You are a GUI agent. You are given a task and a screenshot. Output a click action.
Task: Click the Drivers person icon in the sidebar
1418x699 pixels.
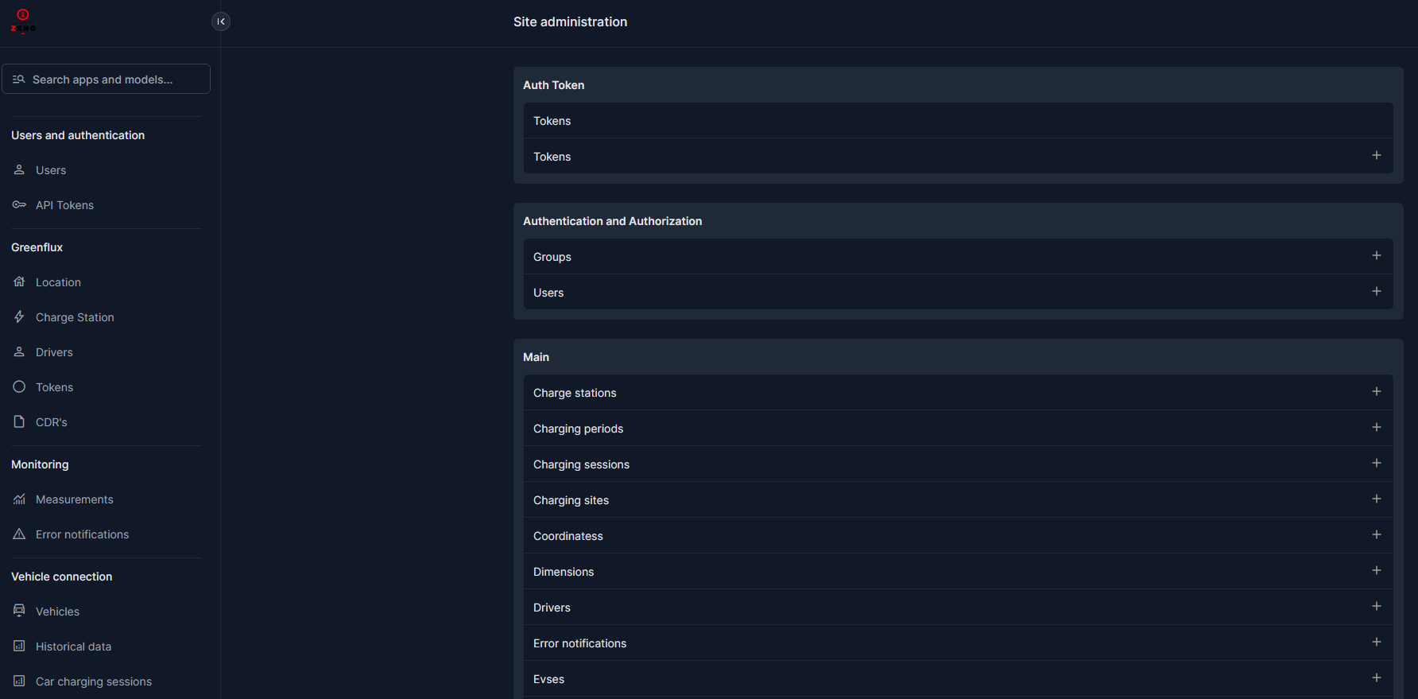(x=19, y=351)
